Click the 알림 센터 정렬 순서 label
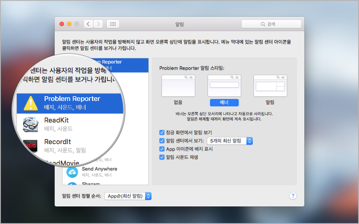This screenshot has height=224, width=359. [x=81, y=196]
